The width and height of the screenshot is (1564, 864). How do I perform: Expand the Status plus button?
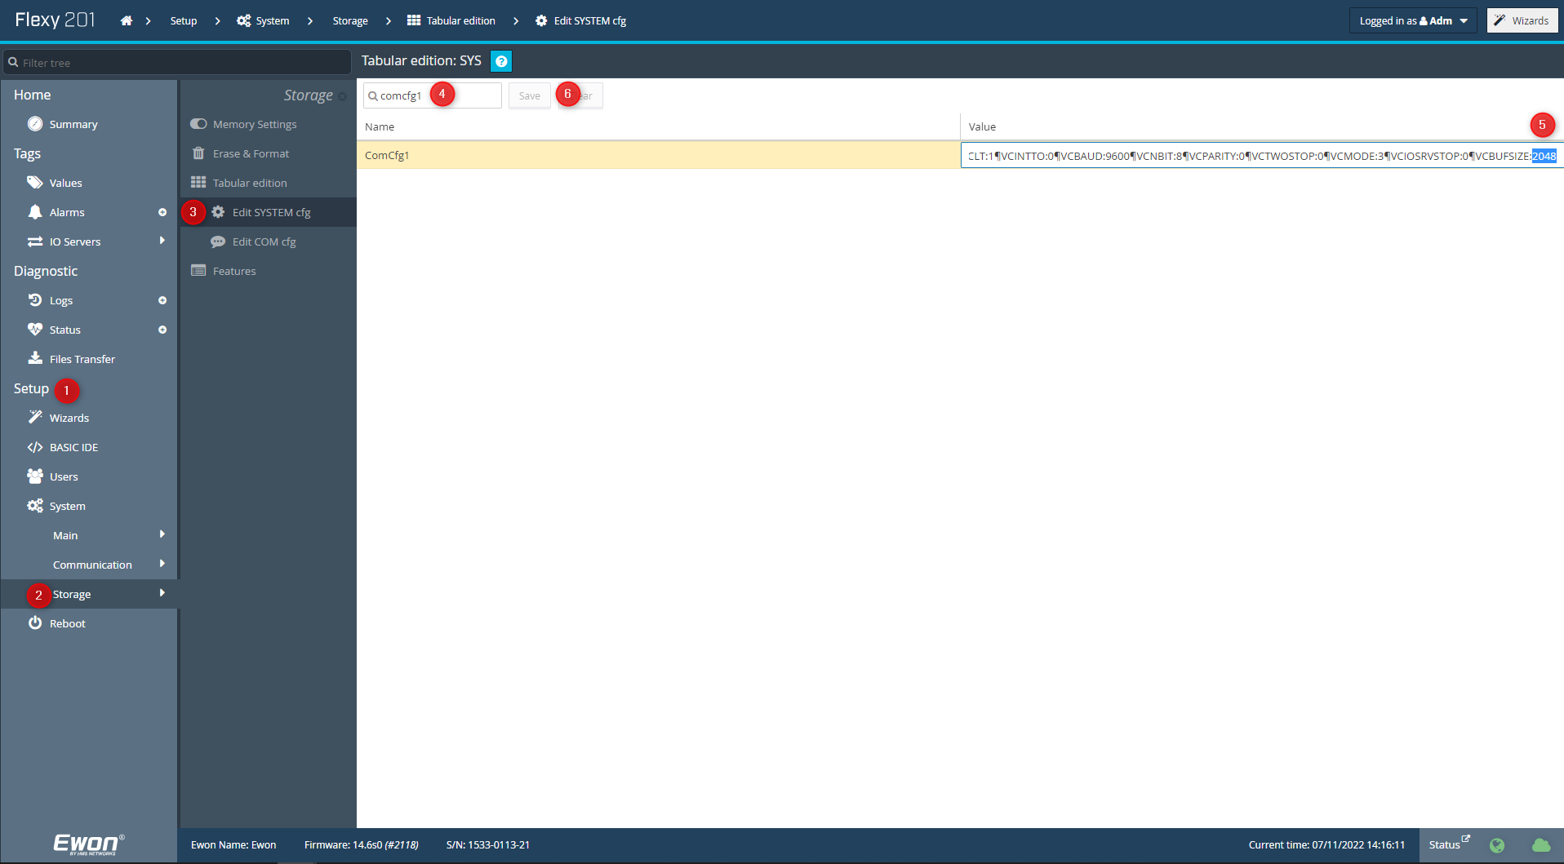162,330
